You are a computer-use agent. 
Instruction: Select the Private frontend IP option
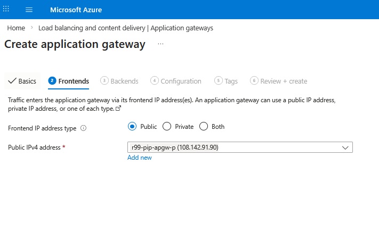166,127
